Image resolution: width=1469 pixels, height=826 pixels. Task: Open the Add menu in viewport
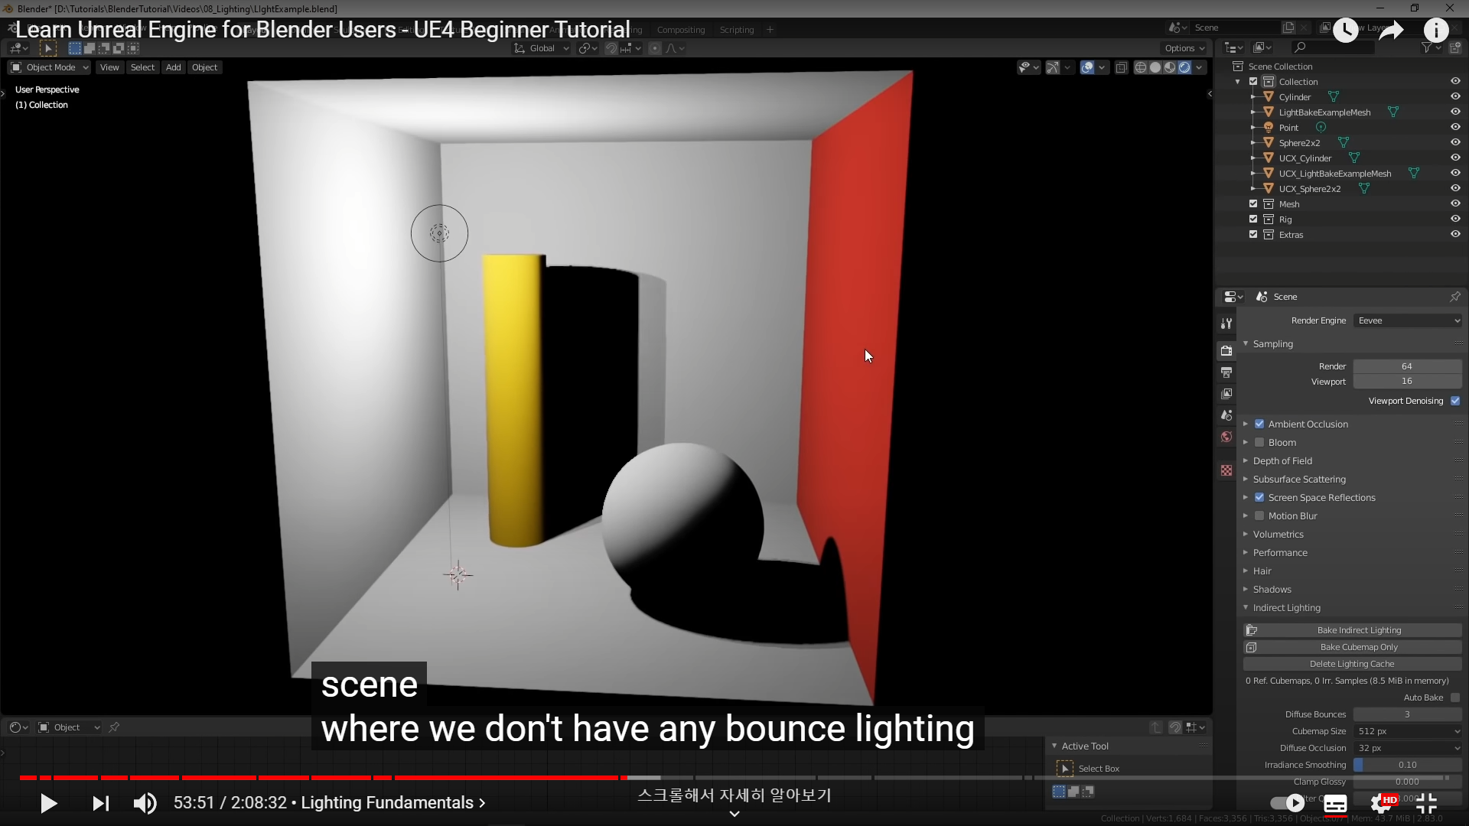point(174,67)
